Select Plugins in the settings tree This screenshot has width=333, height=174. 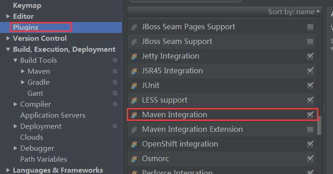(x=25, y=27)
